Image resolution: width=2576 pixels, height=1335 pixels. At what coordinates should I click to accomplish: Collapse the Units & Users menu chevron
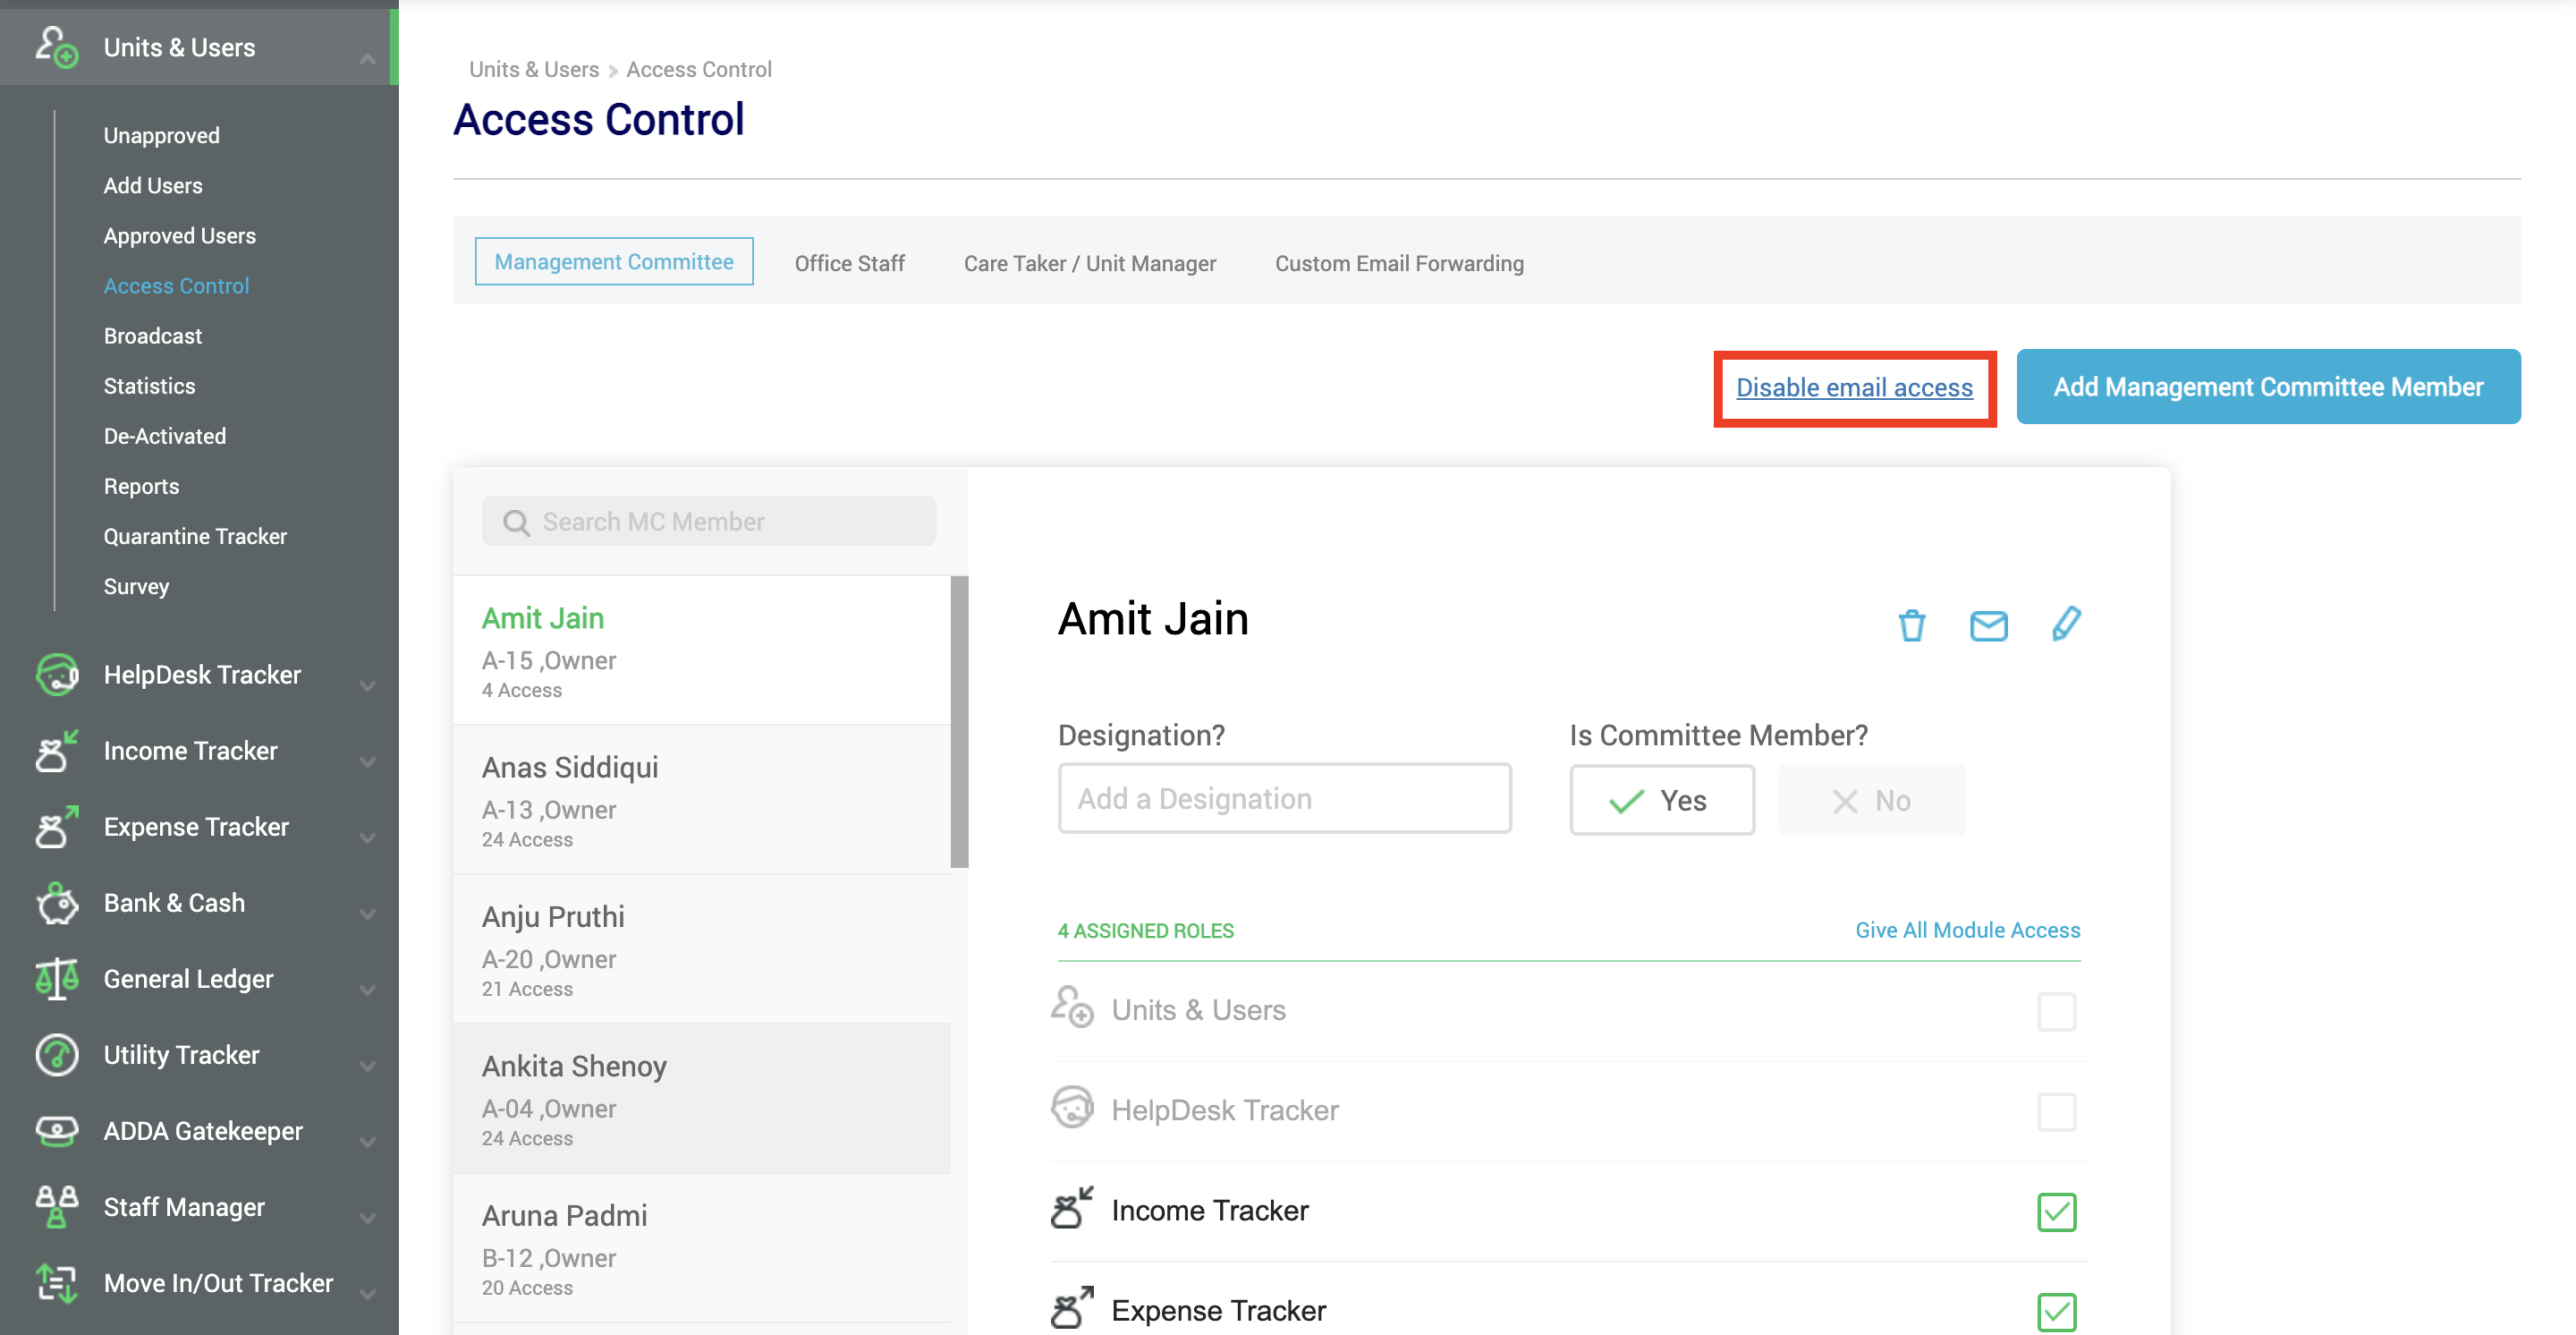tap(367, 60)
